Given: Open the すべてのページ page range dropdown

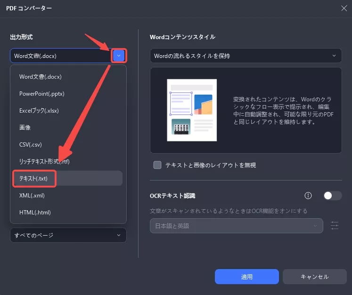Looking at the screenshot, I should pos(68,235).
